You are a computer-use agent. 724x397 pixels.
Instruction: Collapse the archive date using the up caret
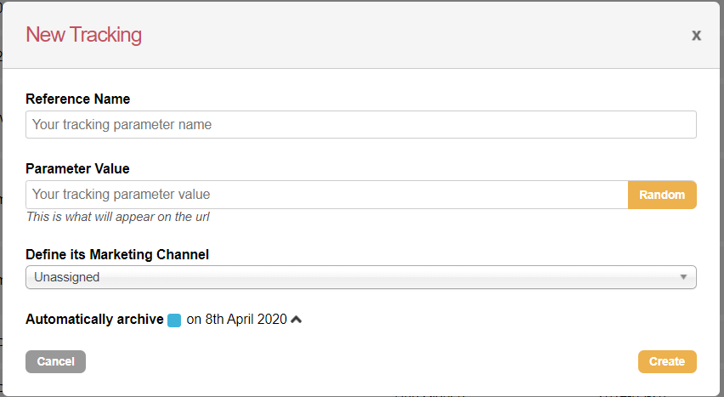click(296, 320)
